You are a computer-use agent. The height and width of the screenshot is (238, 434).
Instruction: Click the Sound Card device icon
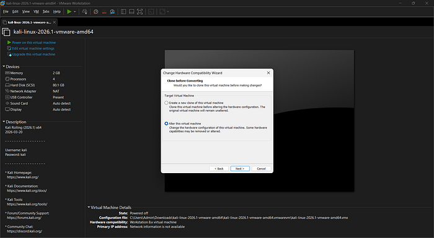[7, 103]
